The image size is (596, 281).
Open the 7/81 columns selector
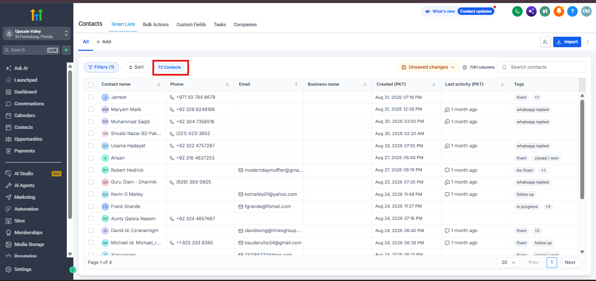479,67
